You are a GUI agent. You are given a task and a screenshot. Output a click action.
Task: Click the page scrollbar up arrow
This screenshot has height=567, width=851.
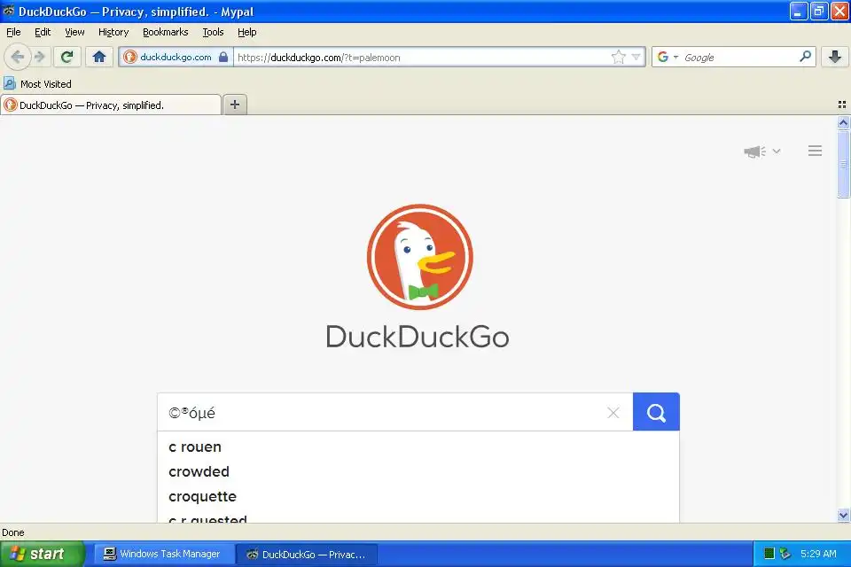pos(843,122)
